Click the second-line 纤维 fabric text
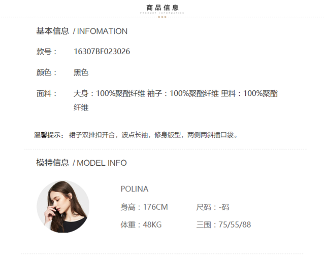 pyautogui.click(x=81, y=107)
